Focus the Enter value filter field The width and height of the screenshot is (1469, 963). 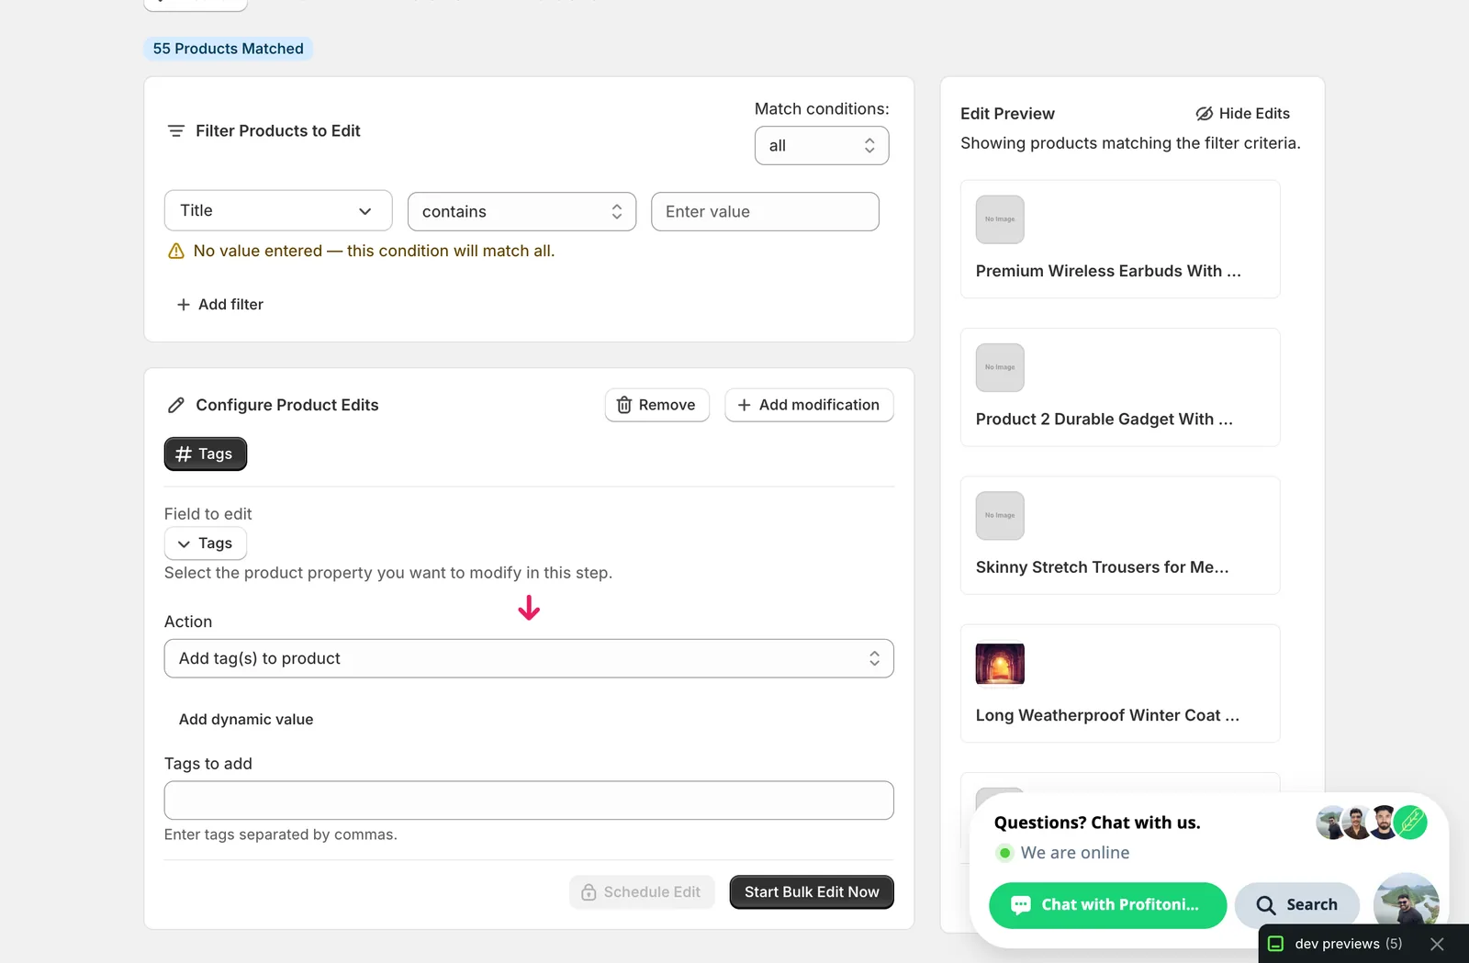coord(765,212)
